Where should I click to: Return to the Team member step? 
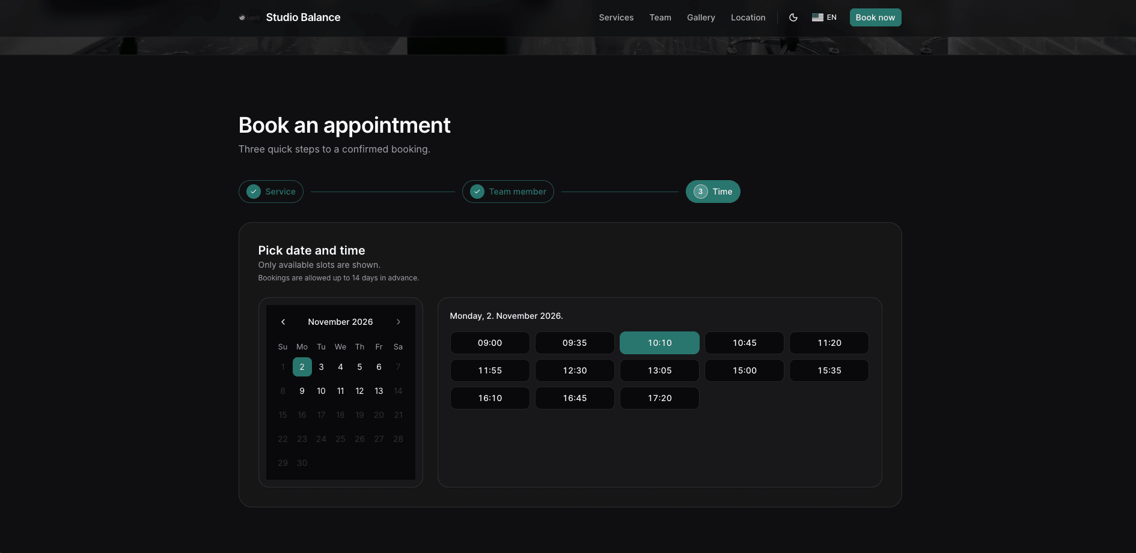pos(508,192)
